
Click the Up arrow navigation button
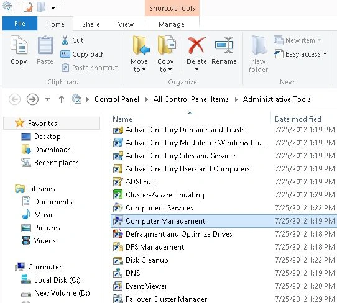[x=62, y=99]
